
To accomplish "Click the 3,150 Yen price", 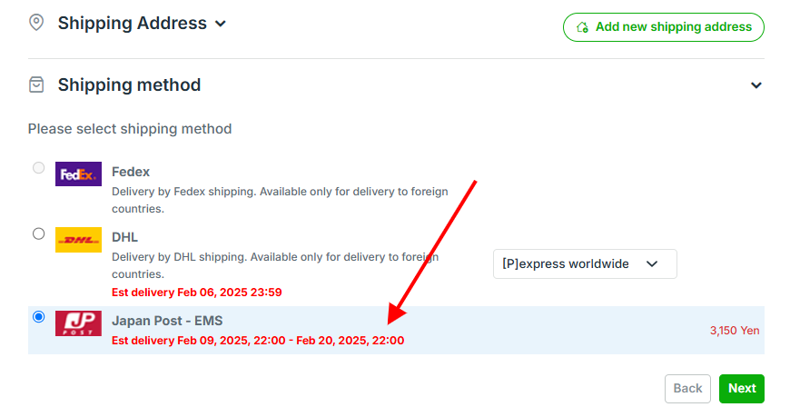I will 734,331.
